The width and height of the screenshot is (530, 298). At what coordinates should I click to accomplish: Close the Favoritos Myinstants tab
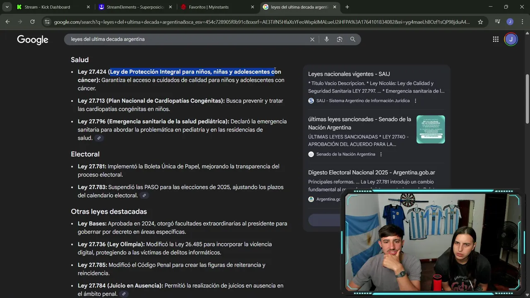(252, 7)
